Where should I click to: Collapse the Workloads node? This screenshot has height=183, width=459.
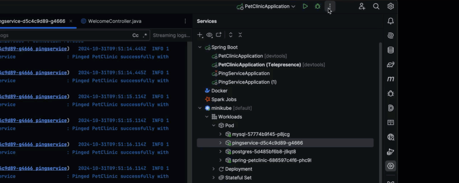207,117
